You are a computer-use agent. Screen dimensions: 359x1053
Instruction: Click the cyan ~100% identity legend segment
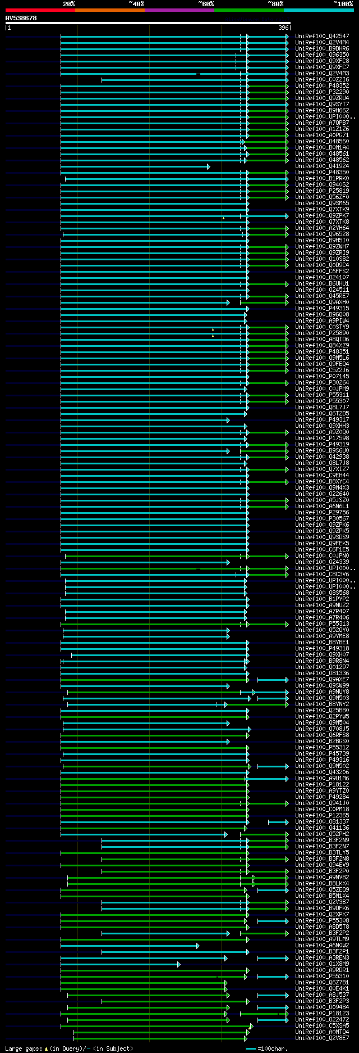[318, 10]
